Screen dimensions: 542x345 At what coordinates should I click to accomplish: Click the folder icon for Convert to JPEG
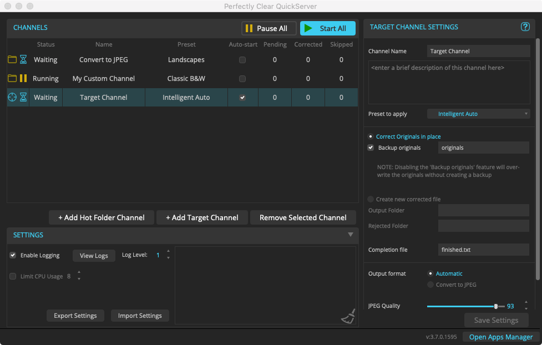[x=12, y=59]
